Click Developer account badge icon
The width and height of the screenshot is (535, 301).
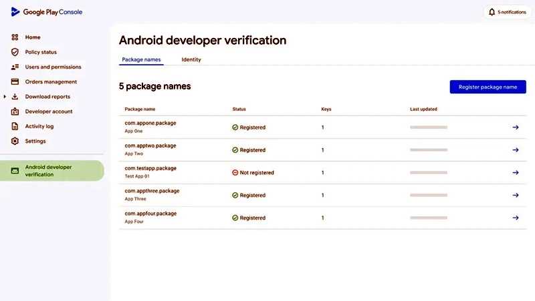click(x=15, y=111)
